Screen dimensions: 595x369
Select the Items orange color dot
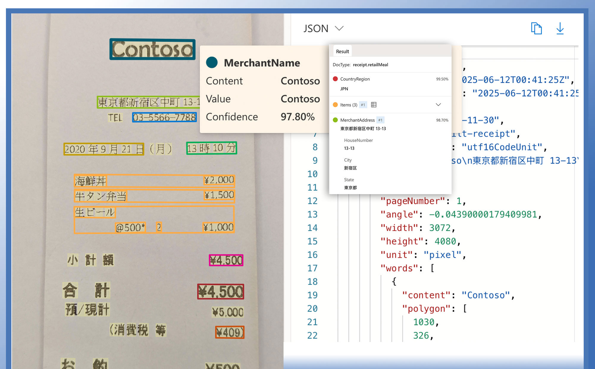[335, 105]
